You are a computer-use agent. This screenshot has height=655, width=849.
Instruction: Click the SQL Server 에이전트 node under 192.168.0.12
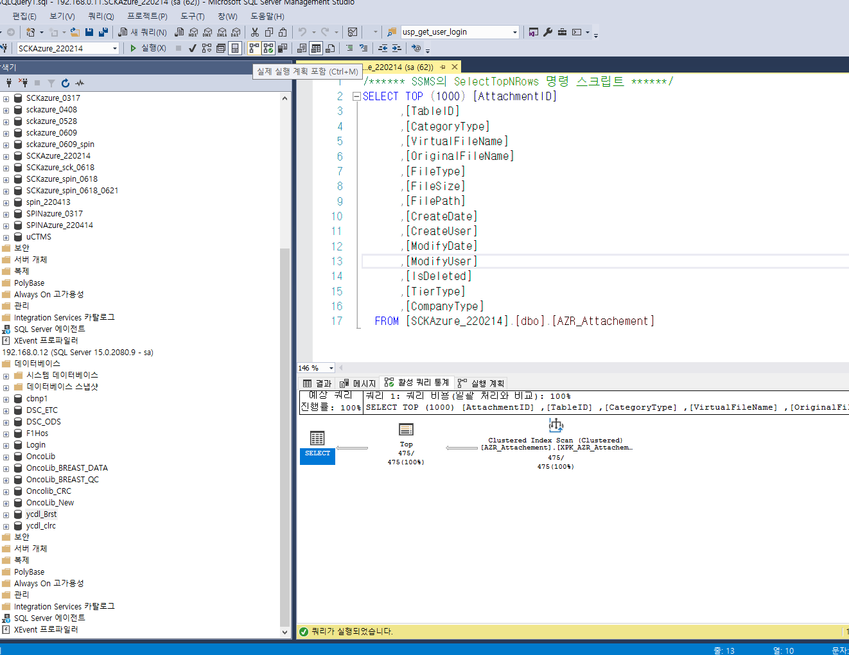coord(49,618)
